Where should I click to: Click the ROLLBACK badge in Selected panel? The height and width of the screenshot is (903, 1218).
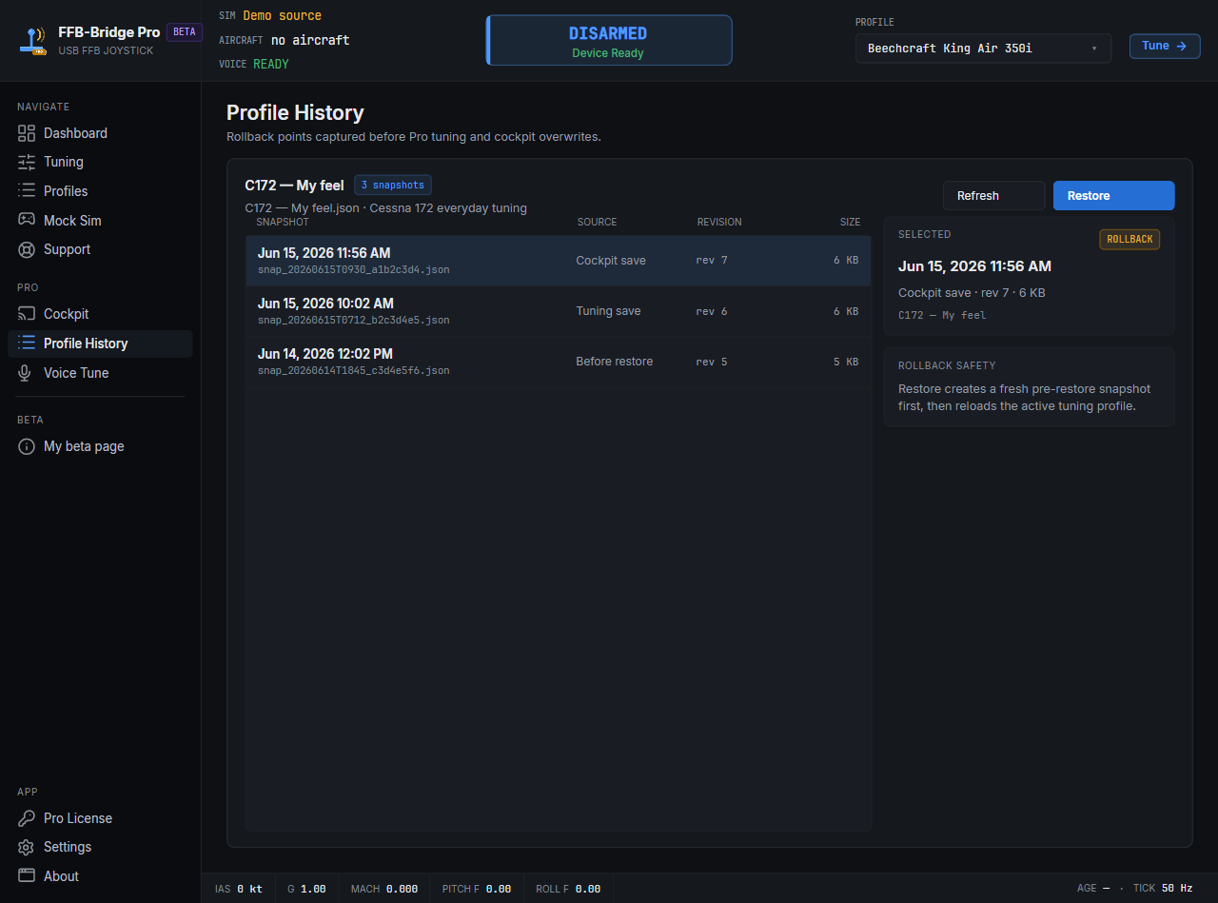point(1130,239)
